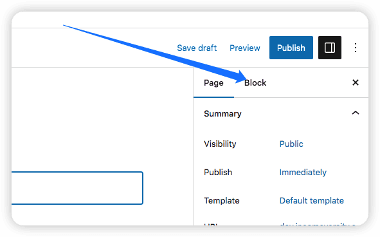Screen dimensions: 380x237
Task: Switch to the Block tab
Action: (x=255, y=83)
